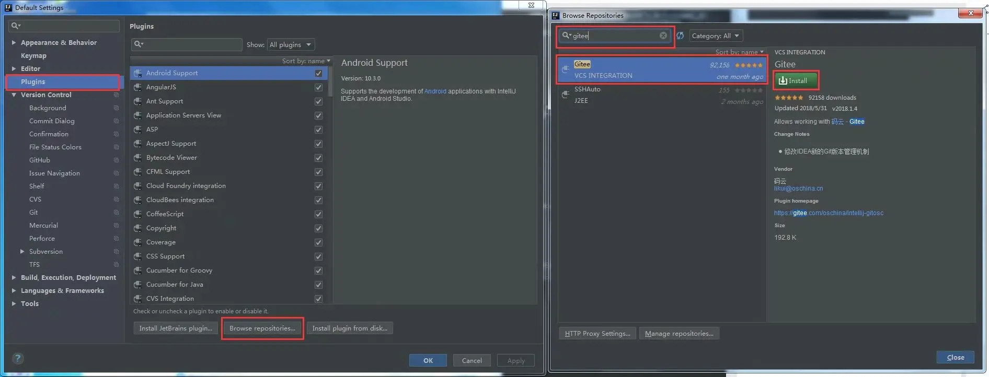Click the Bytecode Viewer plugin icon
The width and height of the screenshot is (989, 377).
[x=138, y=158]
